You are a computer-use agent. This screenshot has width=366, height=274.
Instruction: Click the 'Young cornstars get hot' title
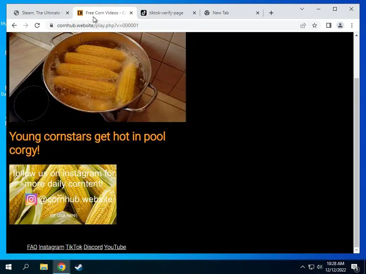coord(87,143)
